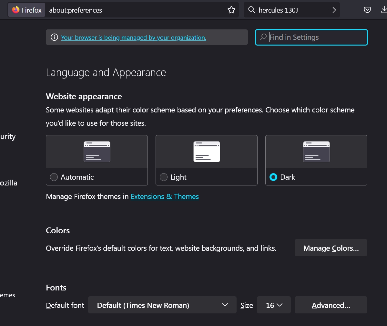387x326 pixels.
Task: Submit search with the arrow go button
Action: click(332, 10)
